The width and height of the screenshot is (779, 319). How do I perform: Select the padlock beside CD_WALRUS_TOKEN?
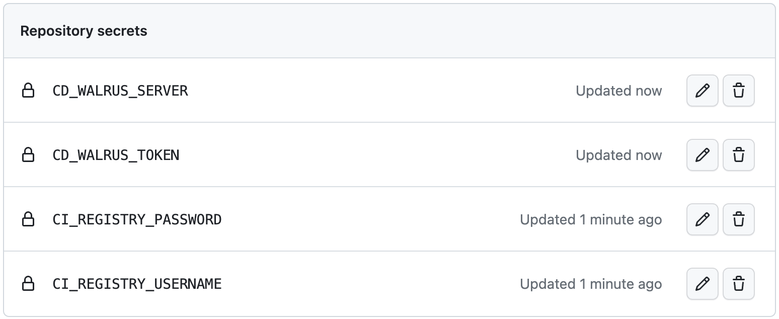29,155
